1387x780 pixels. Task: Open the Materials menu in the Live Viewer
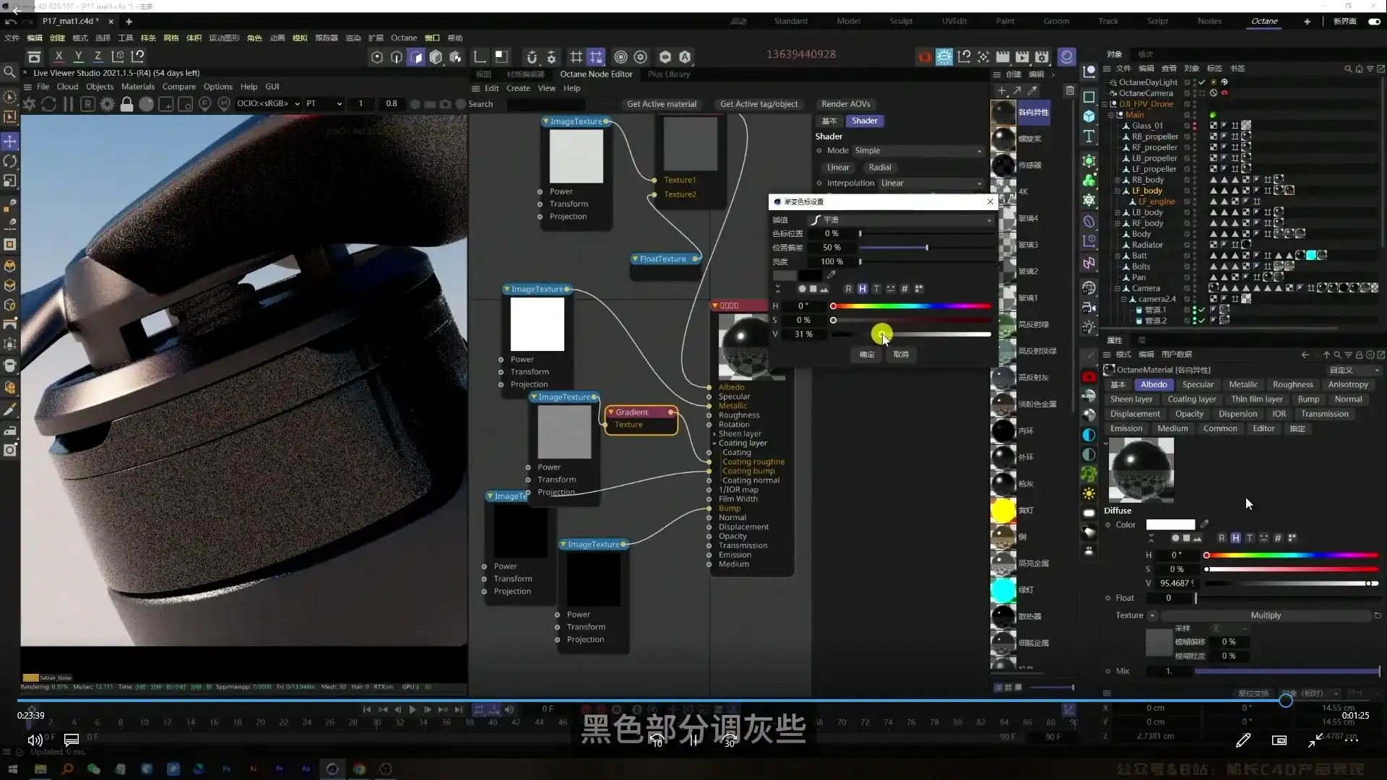point(137,87)
